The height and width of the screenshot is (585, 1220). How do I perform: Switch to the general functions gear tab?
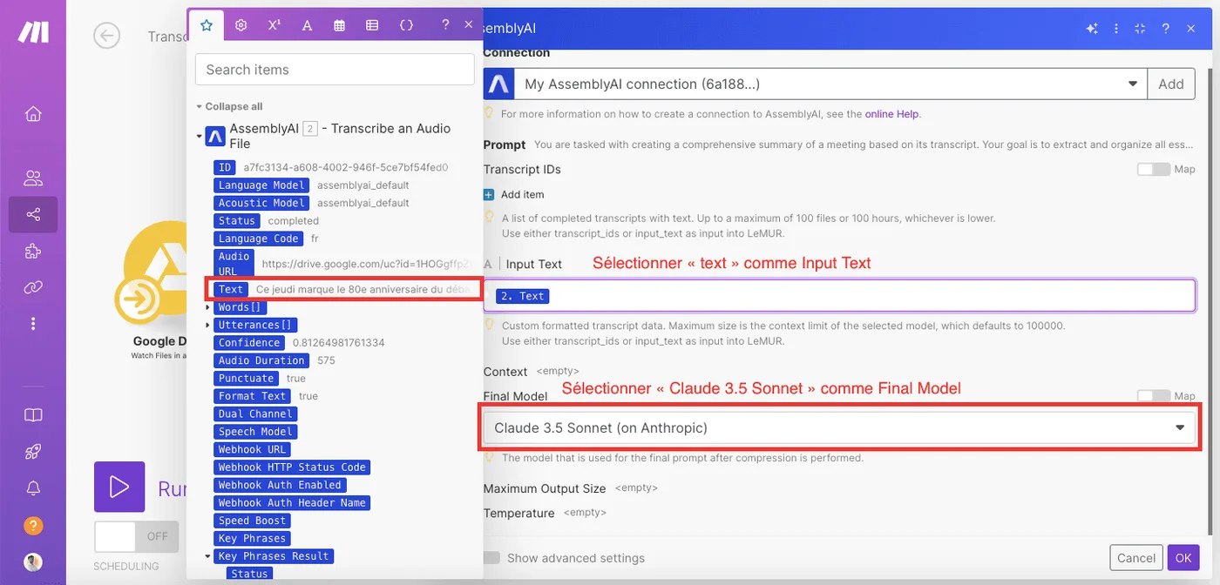click(241, 25)
